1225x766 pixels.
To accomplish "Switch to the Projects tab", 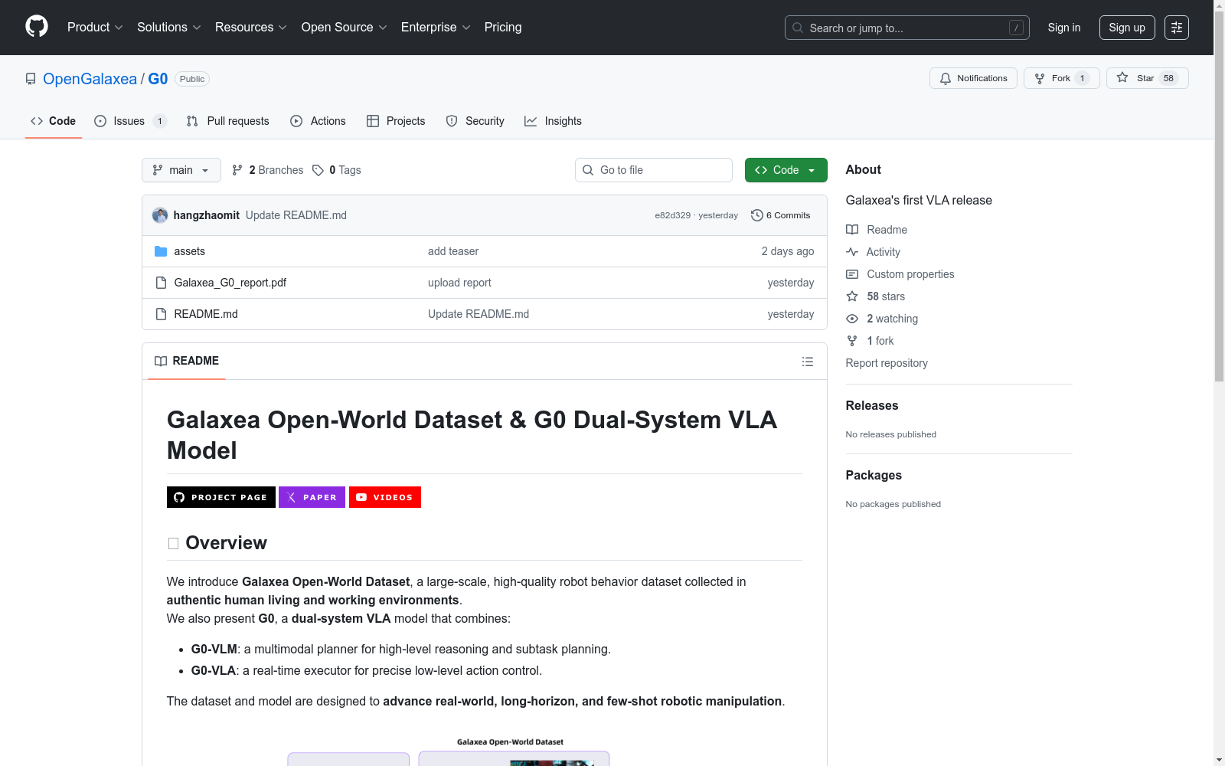I will click(396, 121).
